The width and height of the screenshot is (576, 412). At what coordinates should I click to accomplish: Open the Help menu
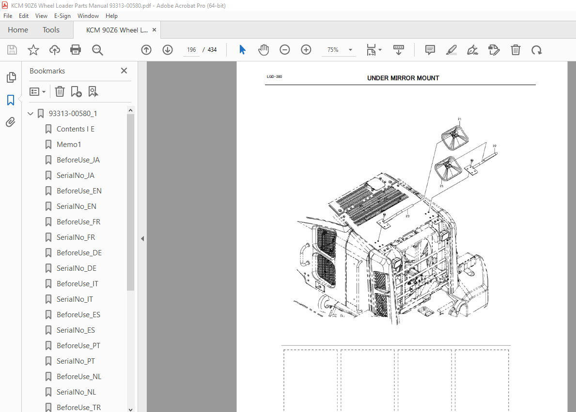[x=111, y=16]
